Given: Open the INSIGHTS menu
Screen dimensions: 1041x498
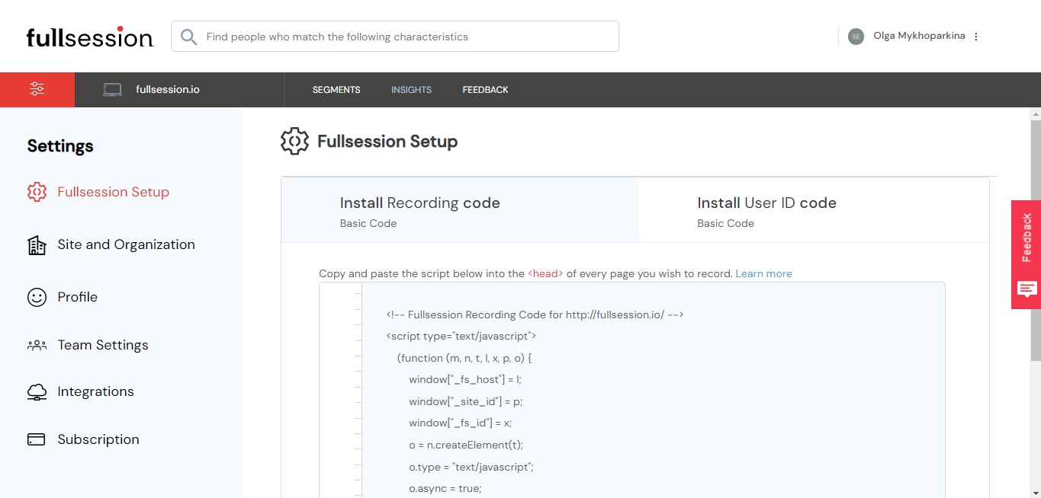Looking at the screenshot, I should (411, 90).
